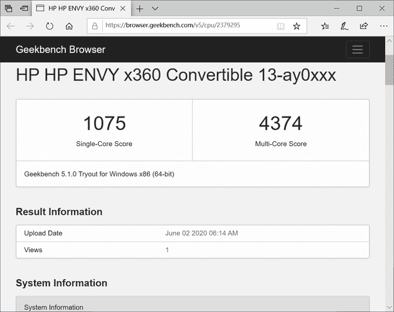Close the browser window
Screen dimensions: 394x312
pyautogui.click(x=382, y=9)
